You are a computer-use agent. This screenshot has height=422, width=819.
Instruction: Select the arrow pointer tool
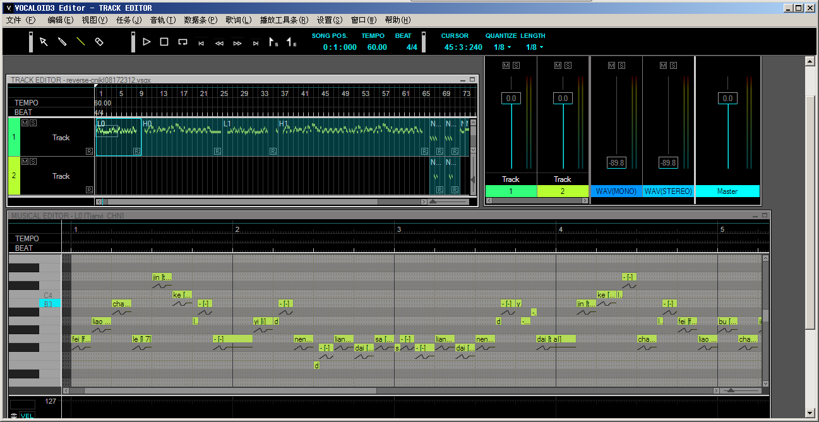(x=44, y=42)
